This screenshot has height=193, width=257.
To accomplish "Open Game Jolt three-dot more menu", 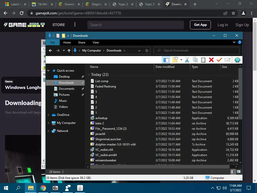I will click(x=75, y=25).
